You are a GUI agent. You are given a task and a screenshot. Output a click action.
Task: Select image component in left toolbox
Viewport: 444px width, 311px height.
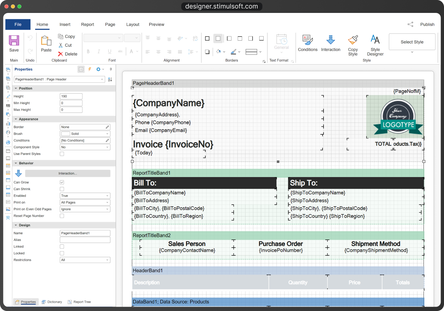click(8, 209)
